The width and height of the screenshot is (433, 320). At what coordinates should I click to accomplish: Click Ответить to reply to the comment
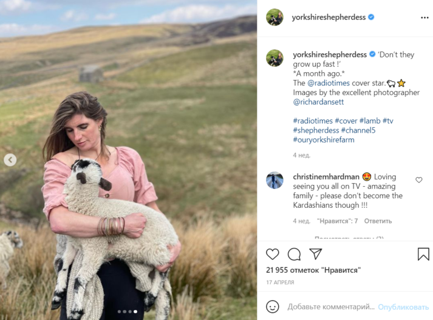point(378,221)
